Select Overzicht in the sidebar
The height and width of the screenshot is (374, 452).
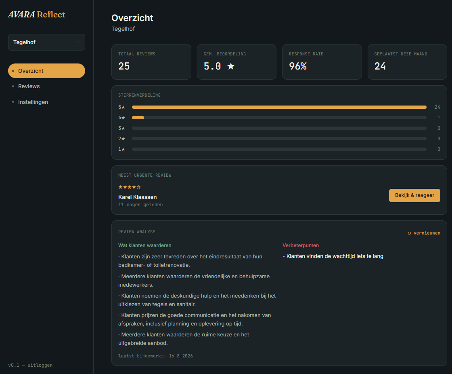(x=46, y=71)
